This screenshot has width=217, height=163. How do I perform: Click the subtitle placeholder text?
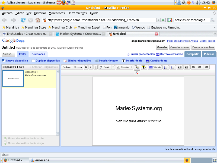pos(139,121)
